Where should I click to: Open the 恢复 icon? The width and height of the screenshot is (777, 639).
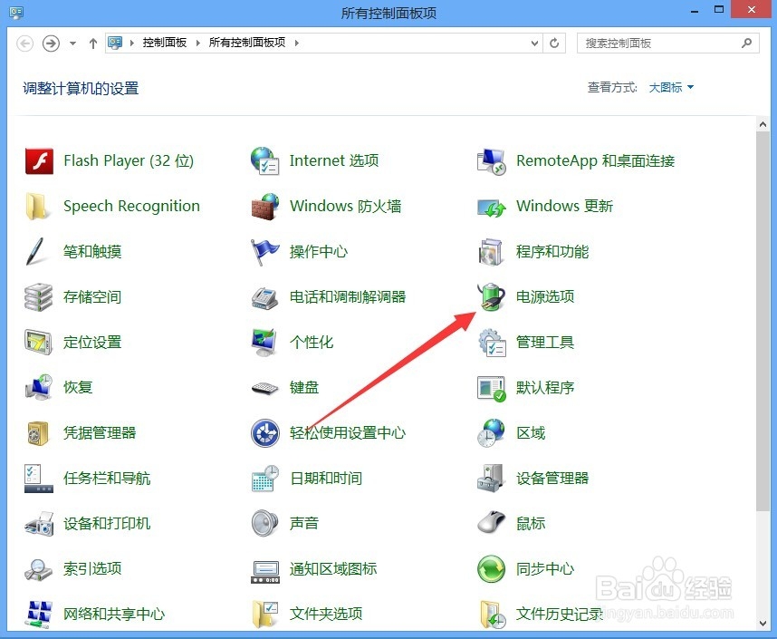coord(39,387)
